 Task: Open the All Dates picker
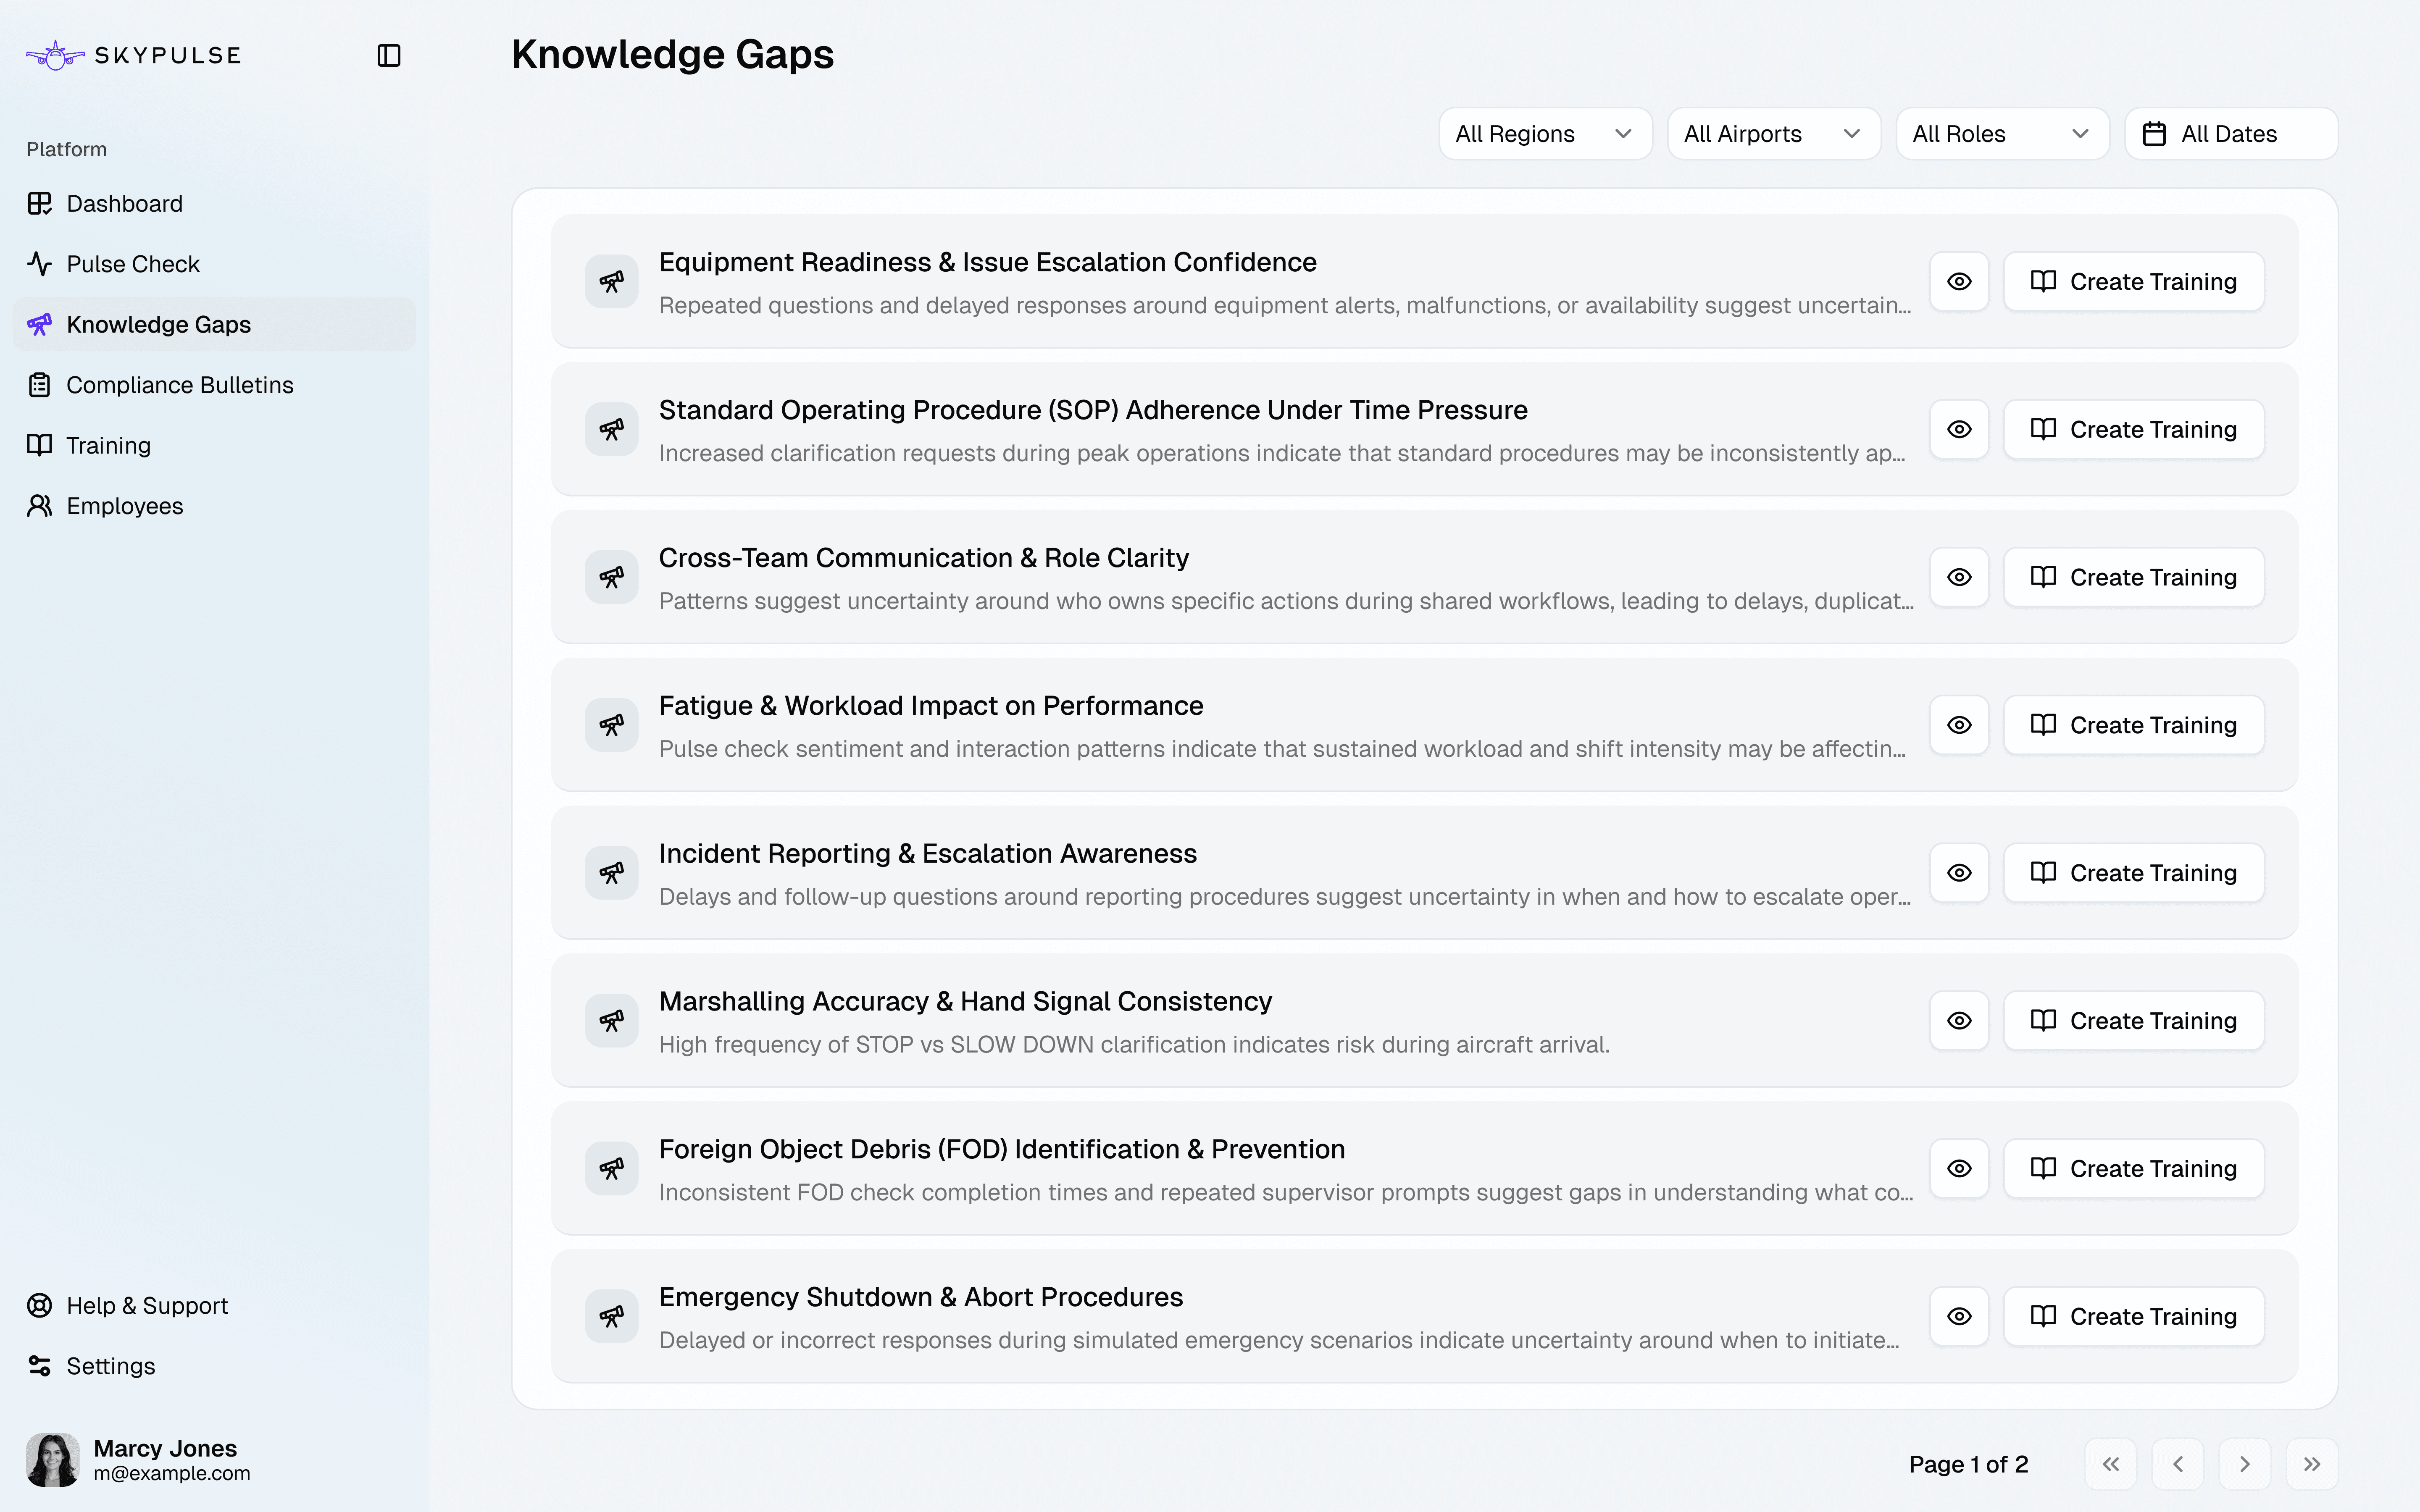click(2230, 134)
